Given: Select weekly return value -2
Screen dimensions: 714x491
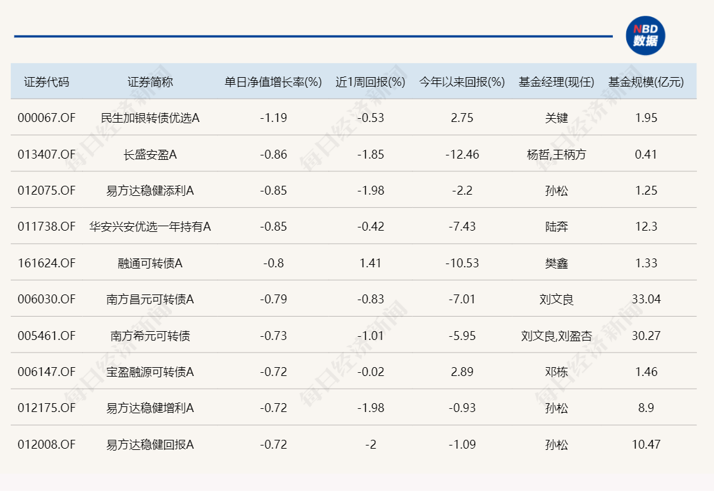Looking at the screenshot, I should click(x=371, y=444).
